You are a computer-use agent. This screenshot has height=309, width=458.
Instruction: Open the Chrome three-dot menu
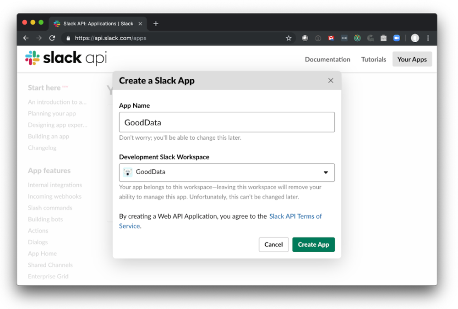(x=428, y=38)
